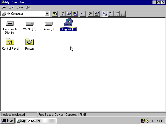Expand the My Computer address dropdown arrow
This screenshot has width=166, height=124.
[x=47, y=14]
